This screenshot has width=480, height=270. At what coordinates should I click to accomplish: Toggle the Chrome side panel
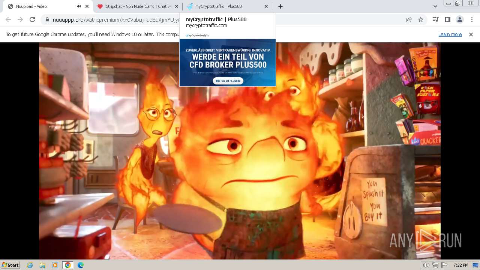click(447, 19)
